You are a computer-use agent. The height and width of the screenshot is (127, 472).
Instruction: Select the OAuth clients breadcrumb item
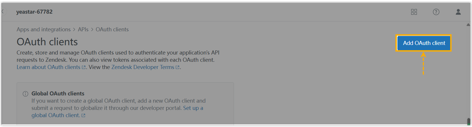click(x=112, y=29)
